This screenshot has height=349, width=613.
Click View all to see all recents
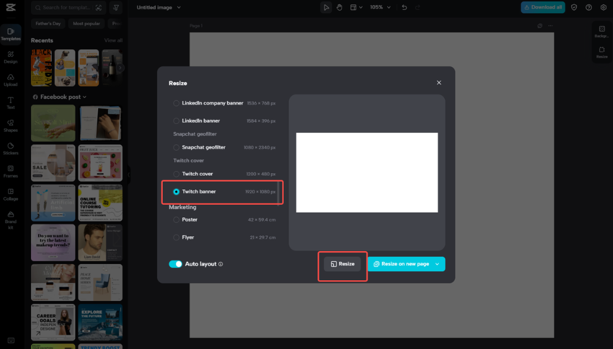click(x=113, y=40)
